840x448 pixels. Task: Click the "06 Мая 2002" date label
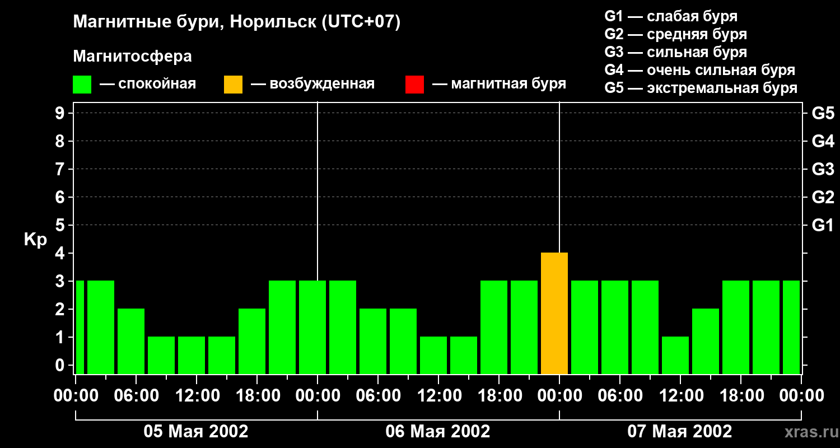[x=438, y=431]
